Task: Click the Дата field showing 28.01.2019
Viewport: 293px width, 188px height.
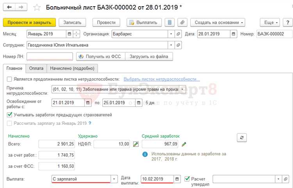Action: coord(214,34)
